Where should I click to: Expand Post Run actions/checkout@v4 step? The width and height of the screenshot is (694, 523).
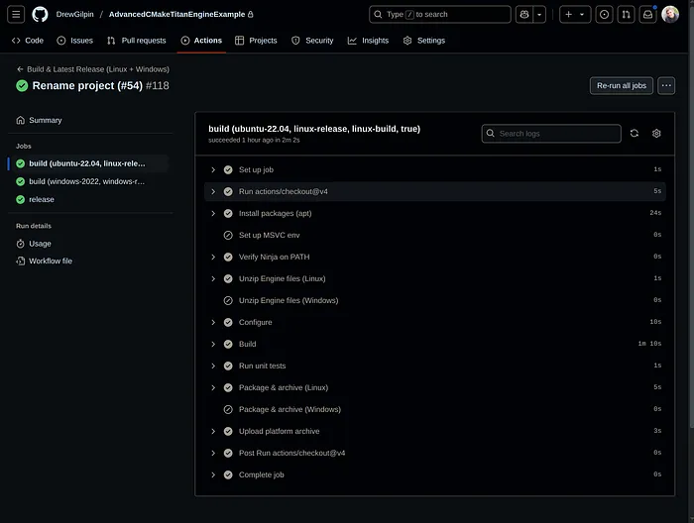pos(435,453)
